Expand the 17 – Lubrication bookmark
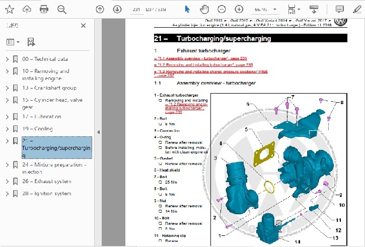The image size is (365, 247). [7, 117]
